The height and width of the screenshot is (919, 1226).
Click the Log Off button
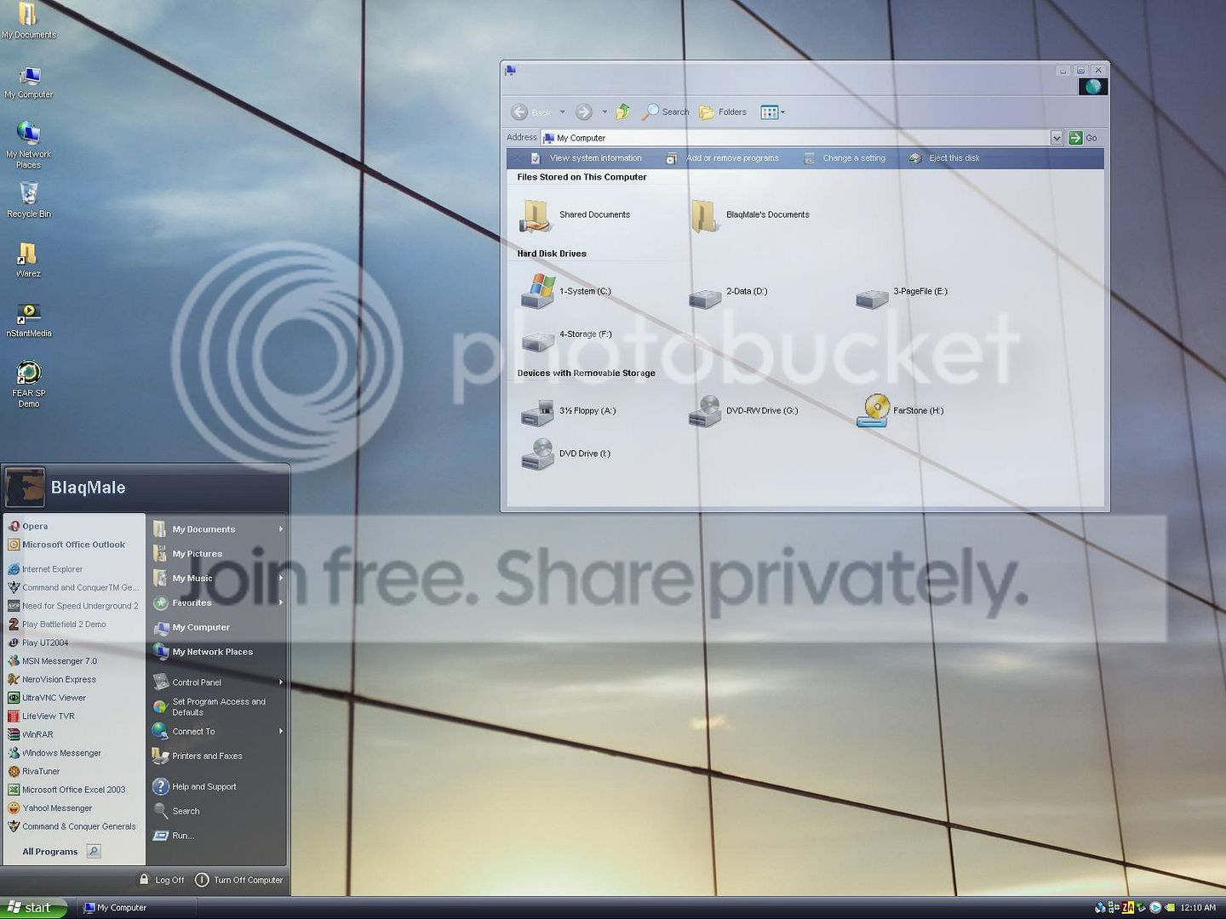162,880
